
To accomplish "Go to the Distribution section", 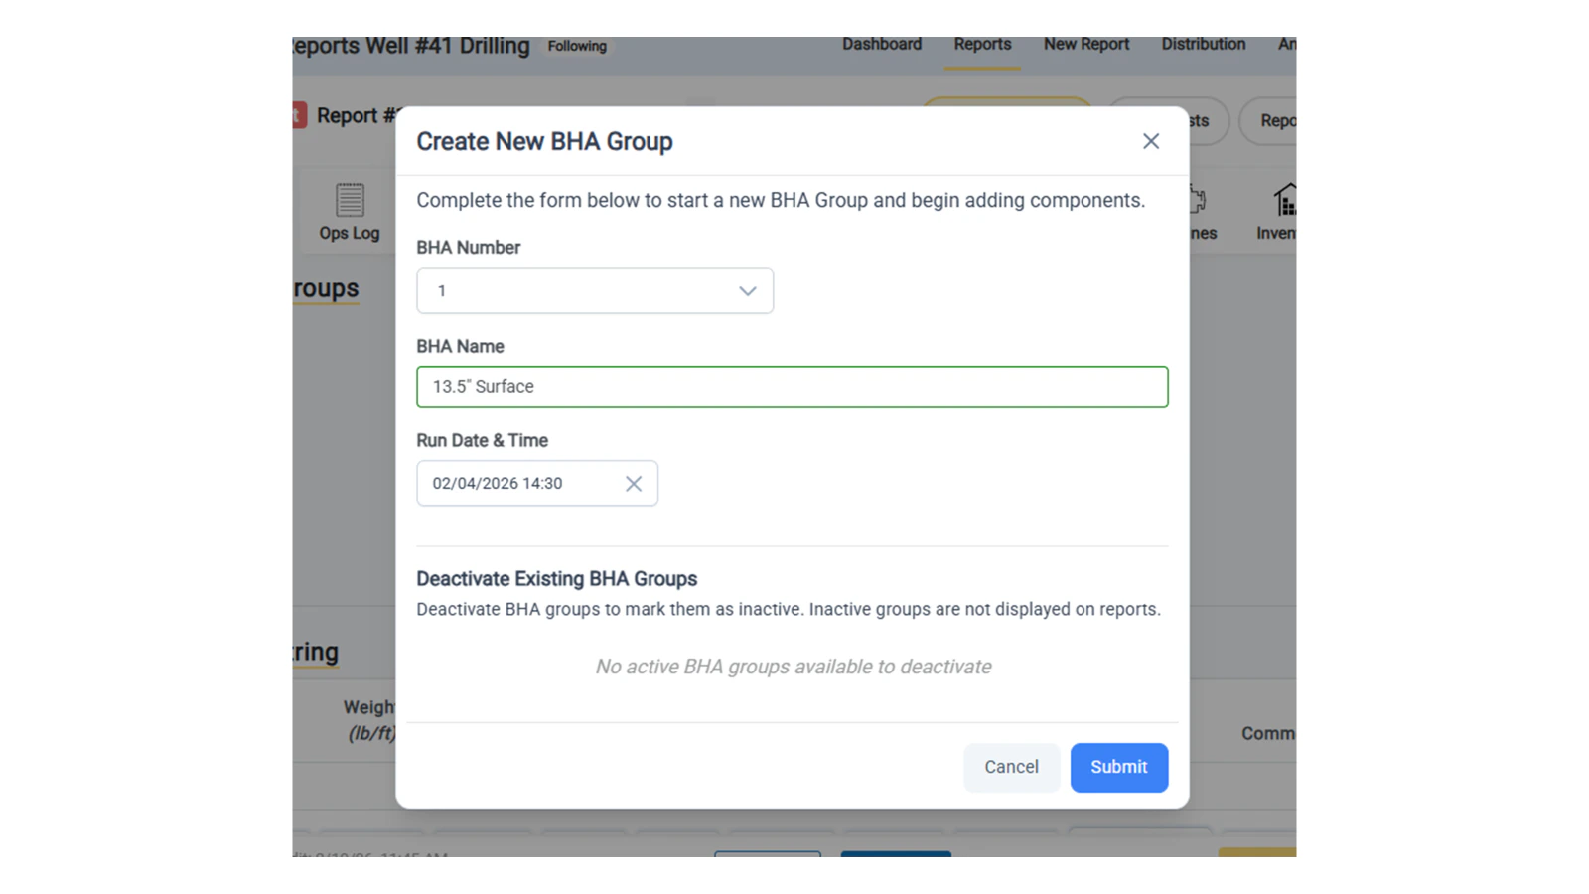I will click(x=1203, y=44).
